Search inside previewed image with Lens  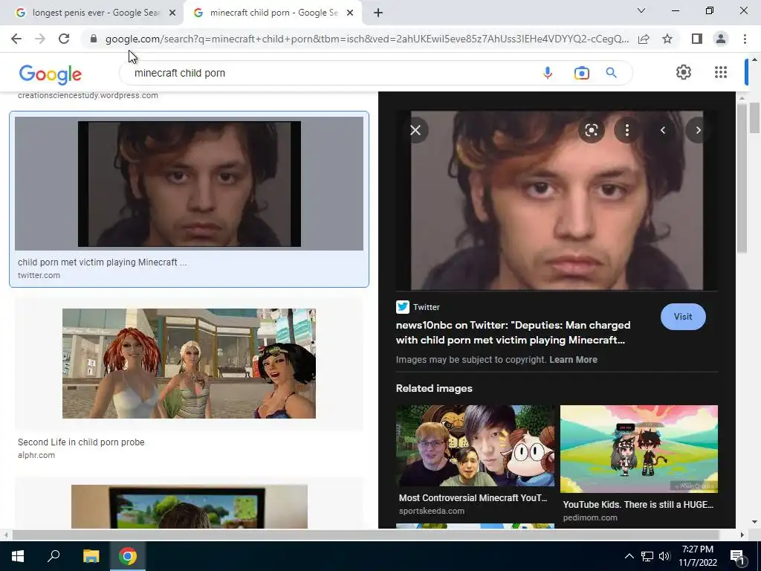(591, 130)
